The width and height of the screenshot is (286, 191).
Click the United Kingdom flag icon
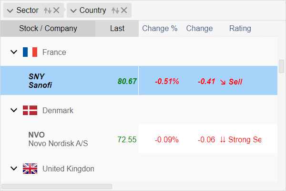point(30,169)
